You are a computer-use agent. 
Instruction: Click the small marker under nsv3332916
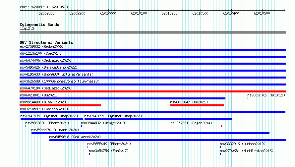tap(220, 147)
